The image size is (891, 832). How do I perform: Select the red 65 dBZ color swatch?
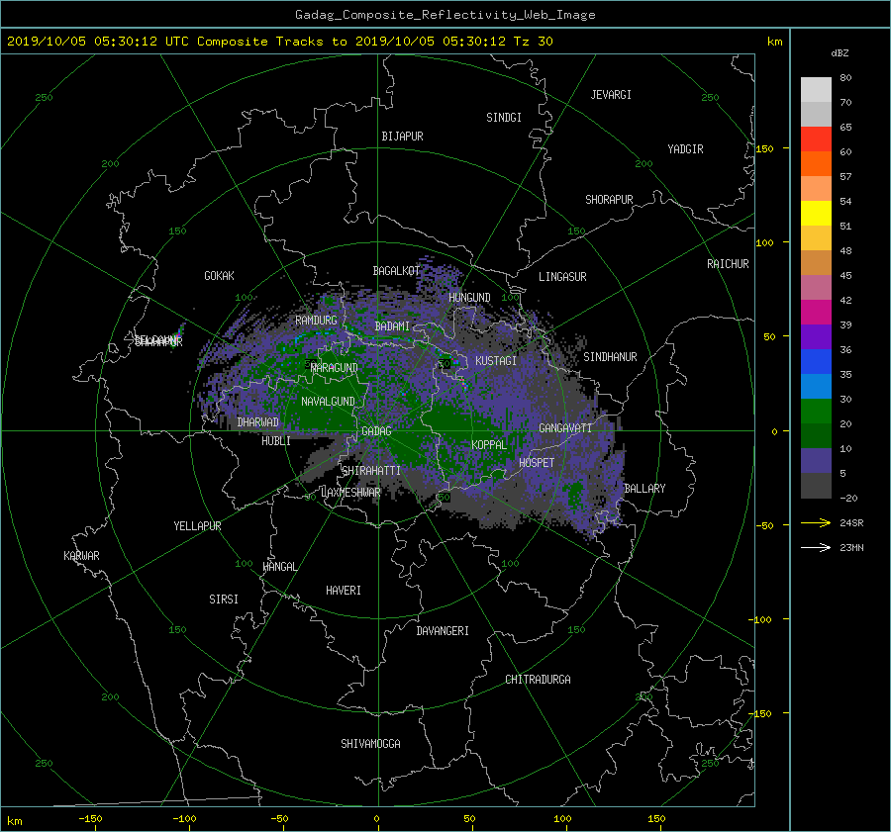(816, 139)
